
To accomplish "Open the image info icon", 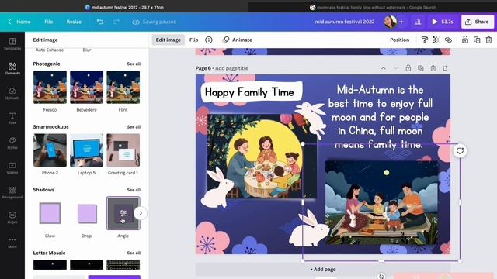I will point(209,40).
